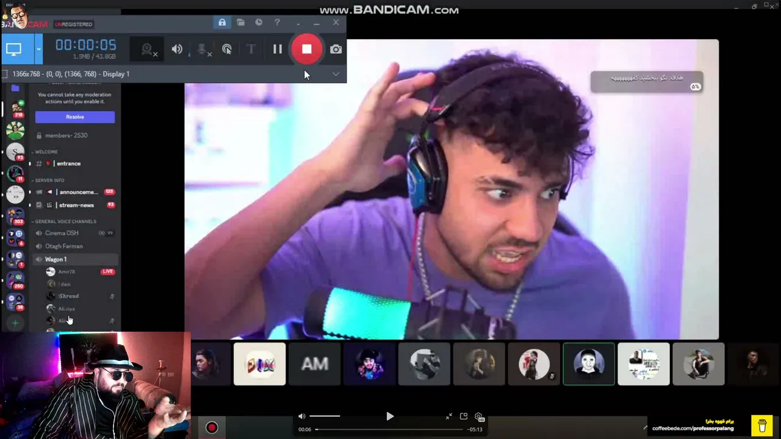
Task: Click the red record button at bottom
Action: 212,427
